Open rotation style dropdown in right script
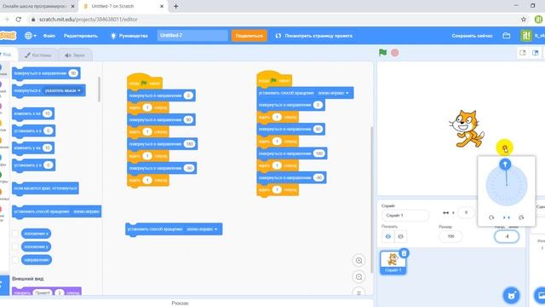The width and height of the screenshot is (545, 307). 333,93
